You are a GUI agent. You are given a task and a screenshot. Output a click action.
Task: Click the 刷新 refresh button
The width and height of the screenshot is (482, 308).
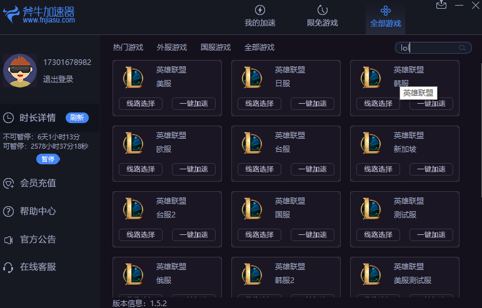77,117
